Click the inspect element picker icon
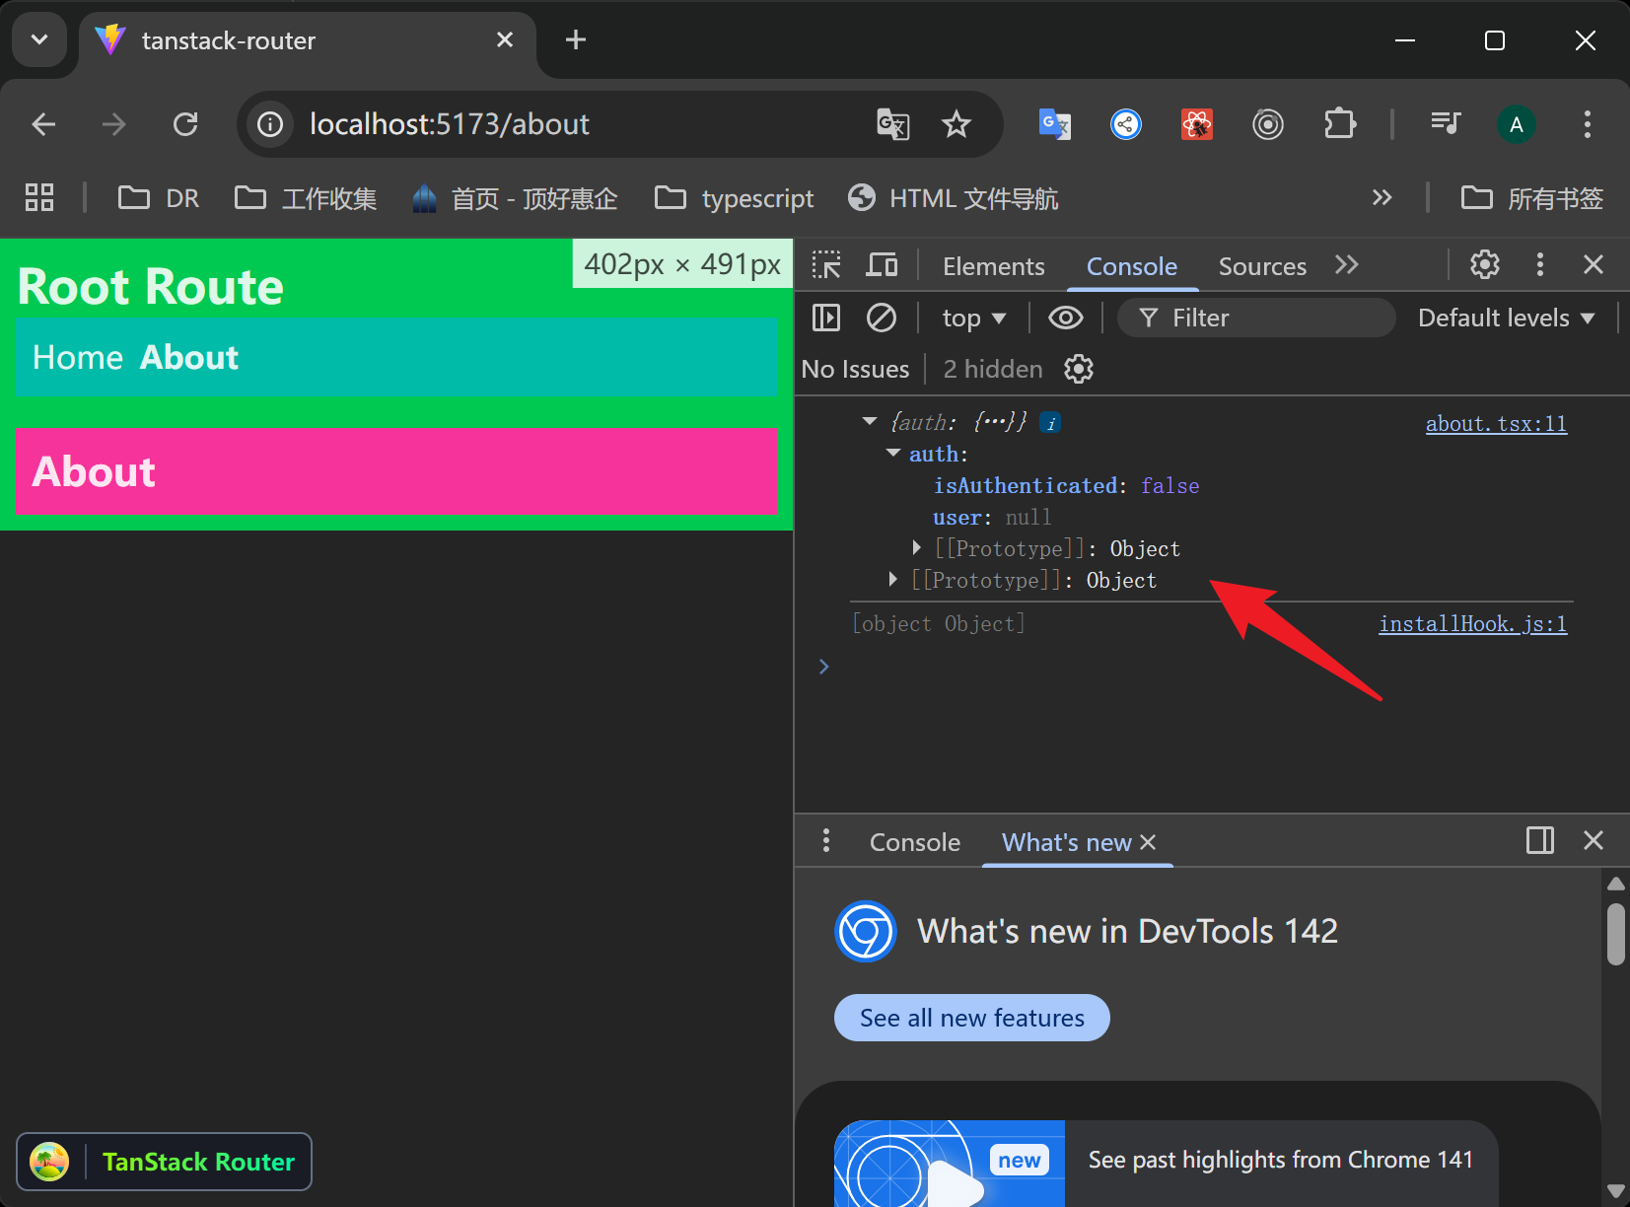Image resolution: width=1630 pixels, height=1207 pixels. click(825, 265)
